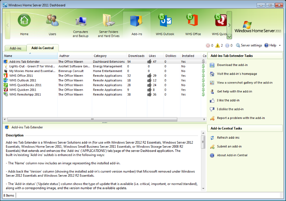Open the Users section icon
286x201 pixels.
coord(52,20)
